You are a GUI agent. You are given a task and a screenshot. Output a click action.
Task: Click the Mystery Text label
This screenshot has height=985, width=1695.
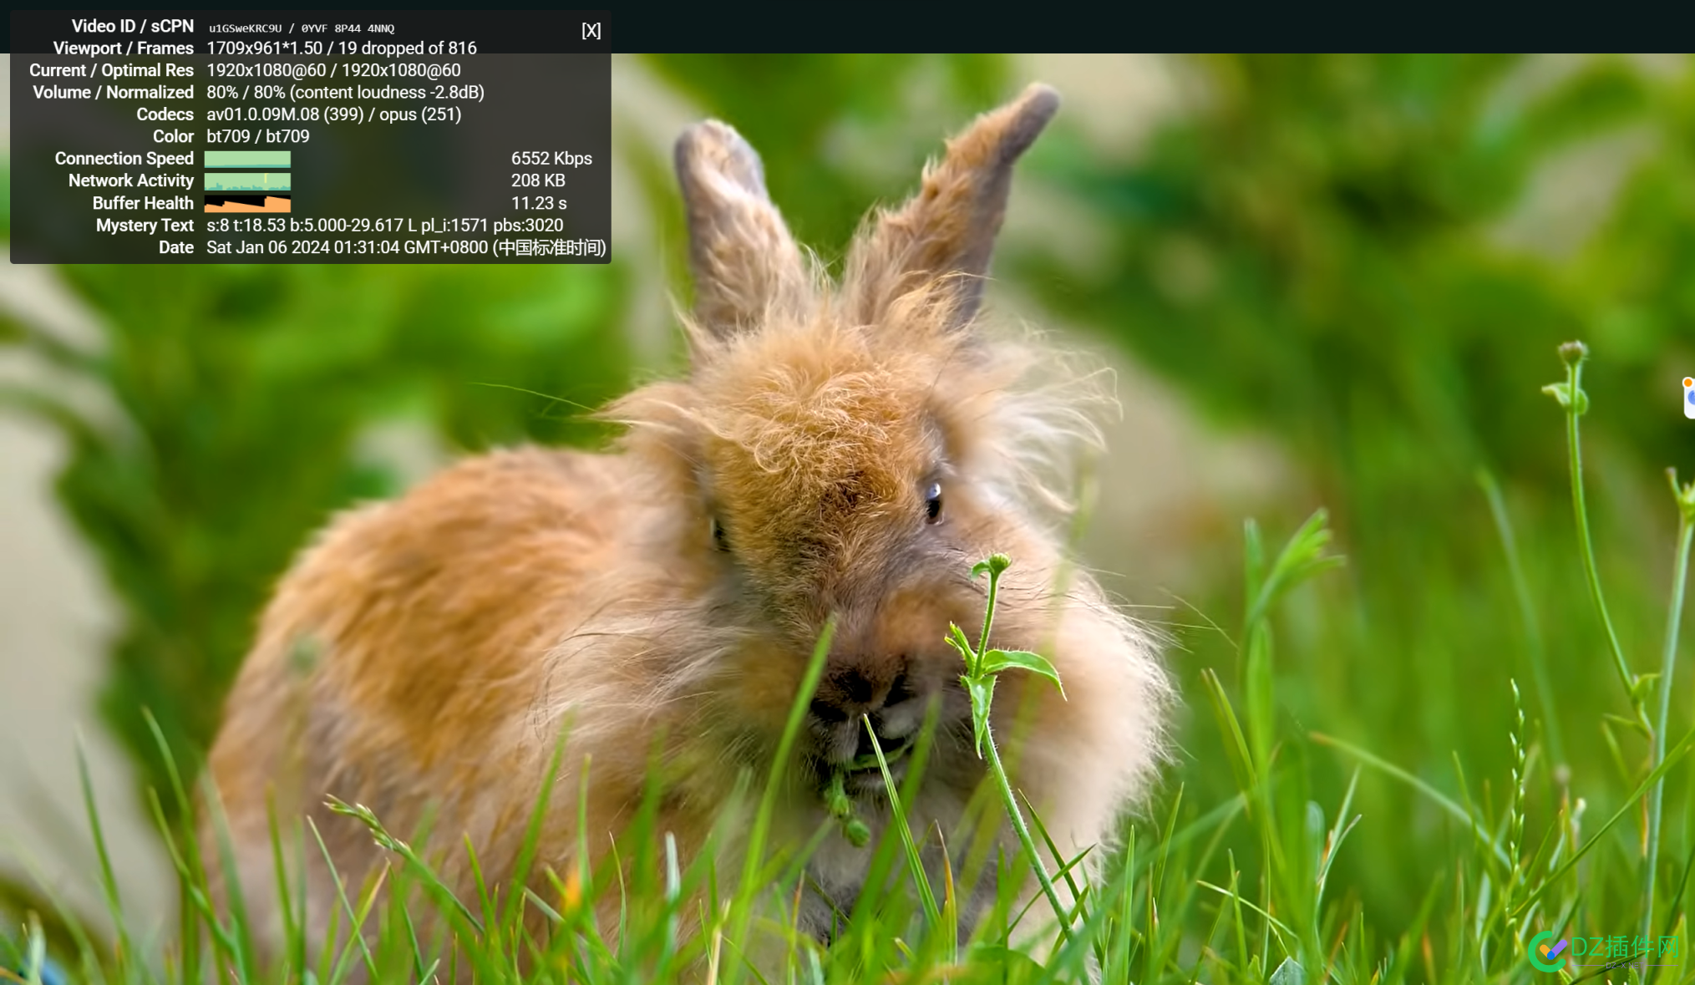pyautogui.click(x=145, y=226)
